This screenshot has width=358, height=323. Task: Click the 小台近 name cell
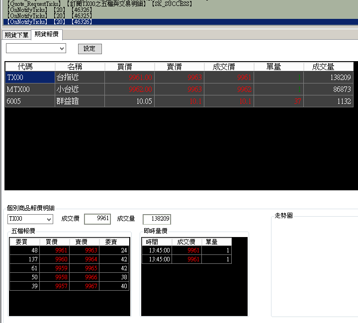(x=80, y=89)
